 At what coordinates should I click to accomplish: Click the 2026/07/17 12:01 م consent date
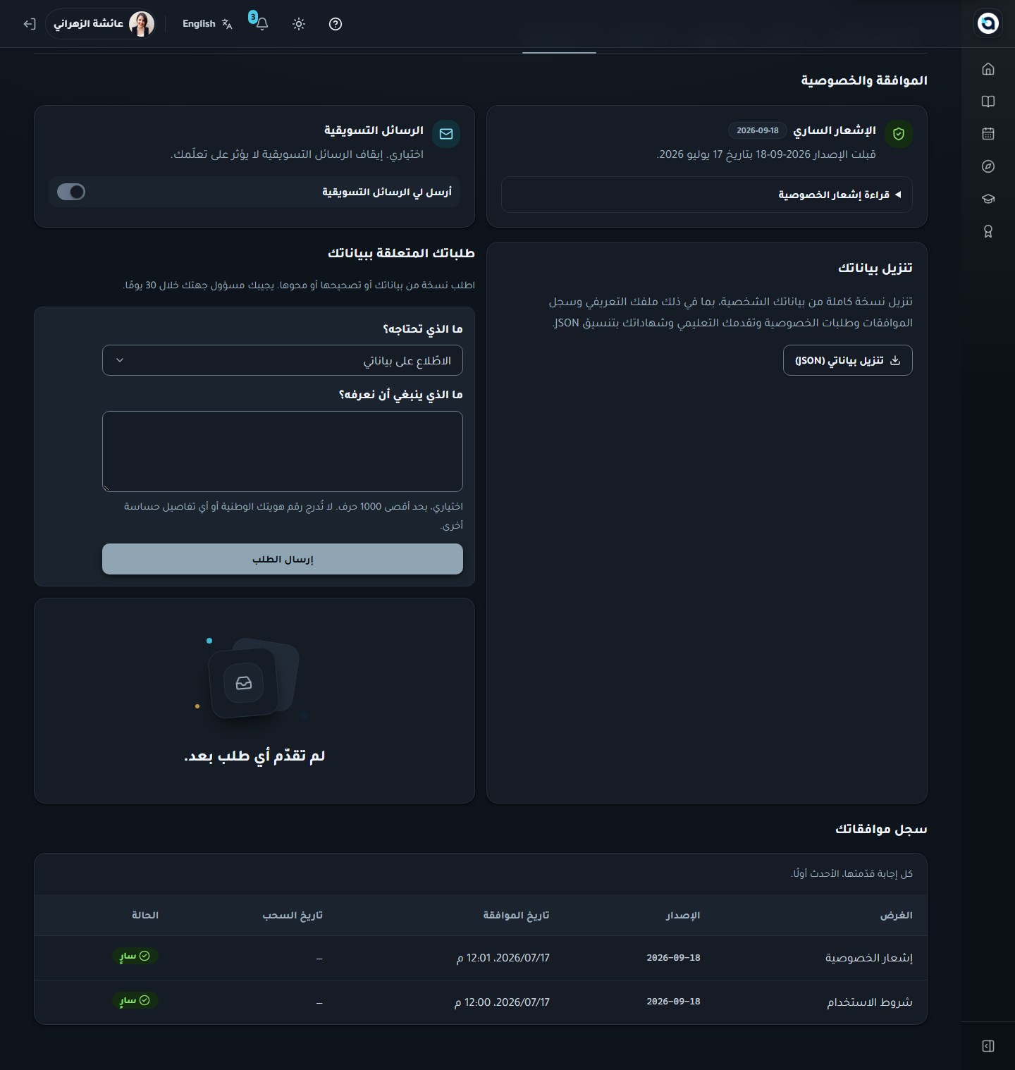pyautogui.click(x=503, y=958)
